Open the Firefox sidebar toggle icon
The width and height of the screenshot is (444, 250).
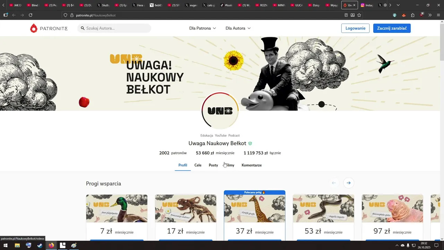pyautogui.click(x=6, y=15)
